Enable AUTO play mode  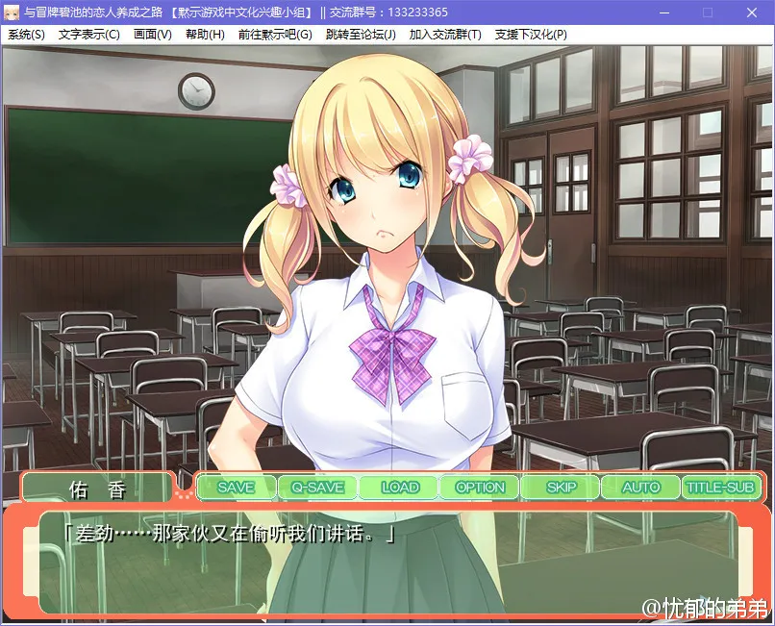[x=640, y=488]
